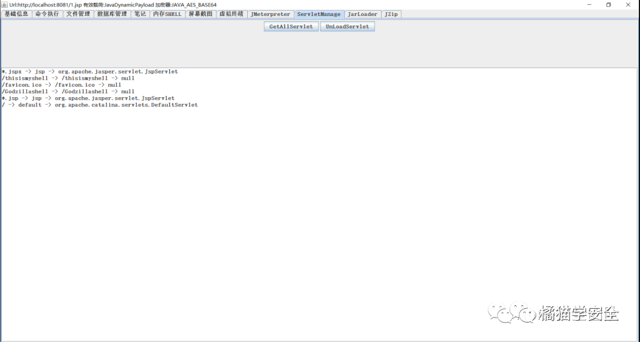
Task: Open the 基础信息 tab
Action: tap(17, 14)
